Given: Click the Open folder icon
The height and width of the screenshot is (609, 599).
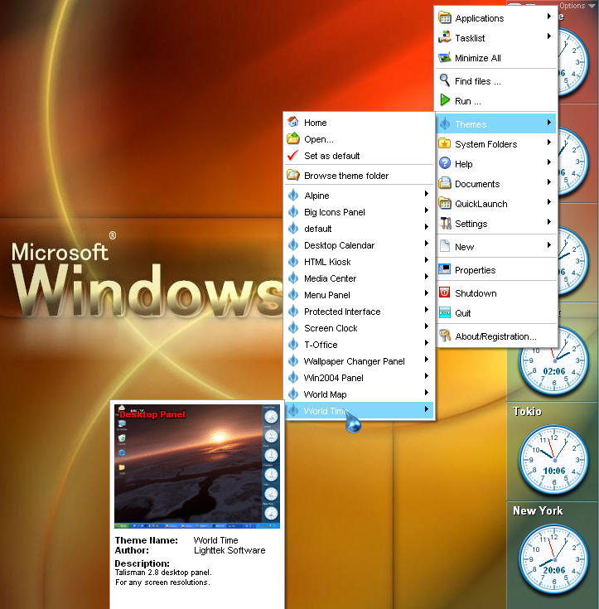Looking at the screenshot, I should pyautogui.click(x=293, y=138).
